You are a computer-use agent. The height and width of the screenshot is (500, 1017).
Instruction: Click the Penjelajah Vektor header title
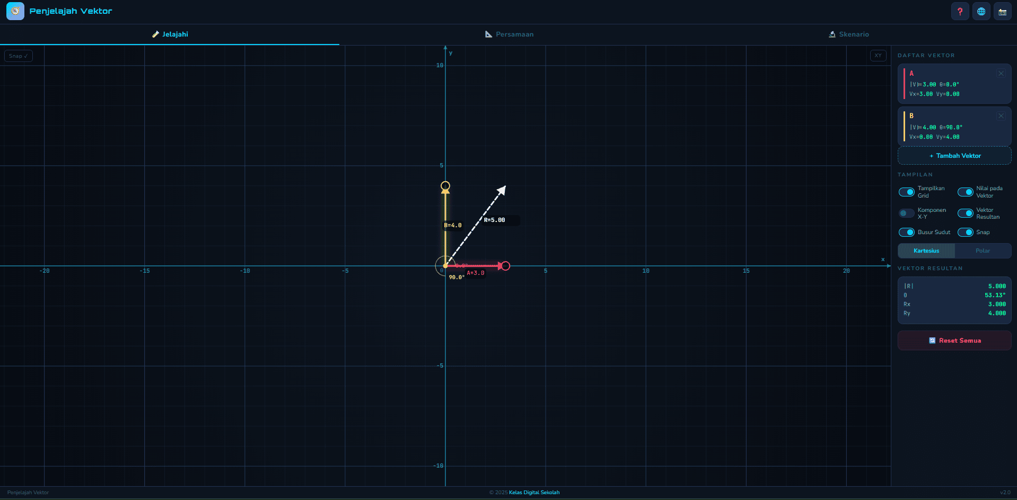tap(71, 11)
